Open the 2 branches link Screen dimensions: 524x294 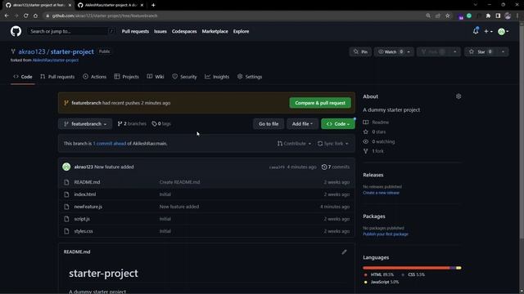(x=132, y=123)
